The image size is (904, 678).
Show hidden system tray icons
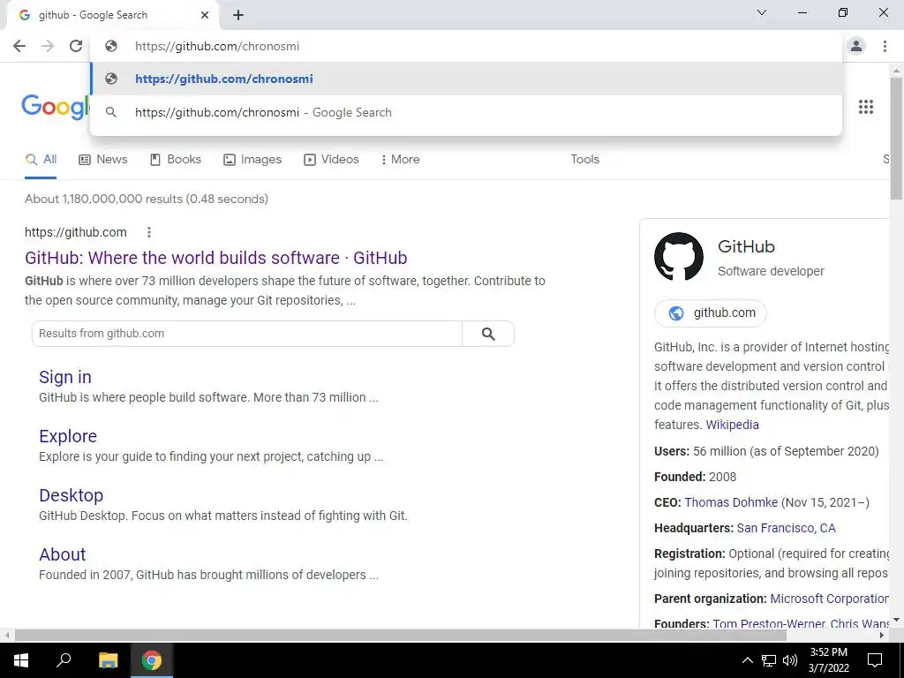click(x=747, y=660)
